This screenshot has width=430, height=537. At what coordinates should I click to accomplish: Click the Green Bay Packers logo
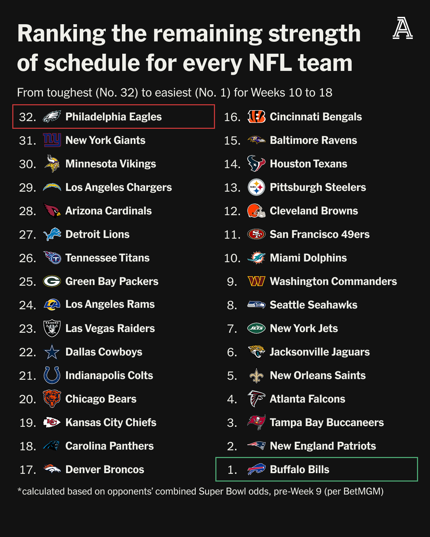(x=52, y=281)
